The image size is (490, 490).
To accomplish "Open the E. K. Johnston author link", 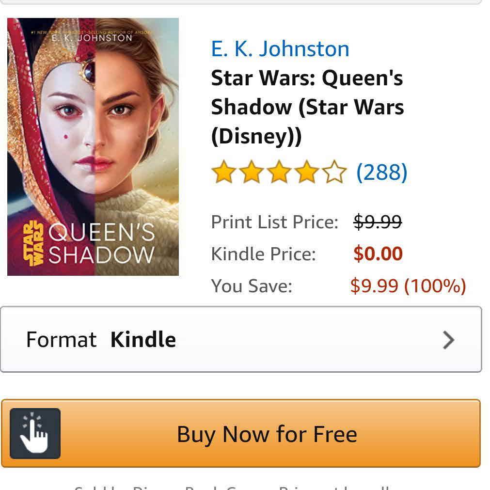I will click(280, 49).
